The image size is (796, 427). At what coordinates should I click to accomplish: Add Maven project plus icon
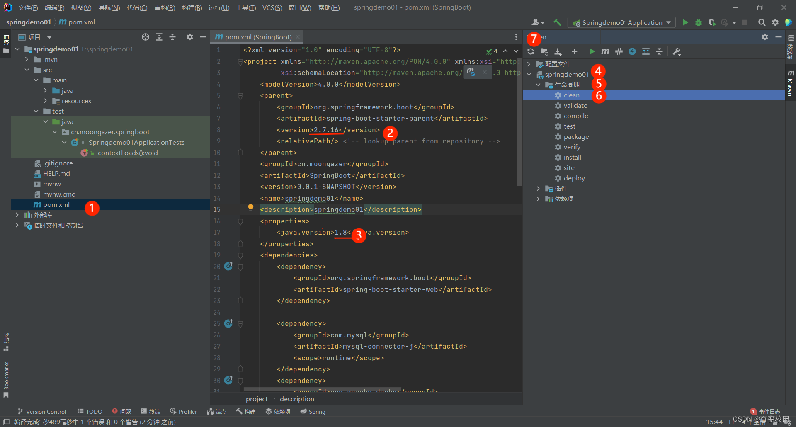coord(574,51)
